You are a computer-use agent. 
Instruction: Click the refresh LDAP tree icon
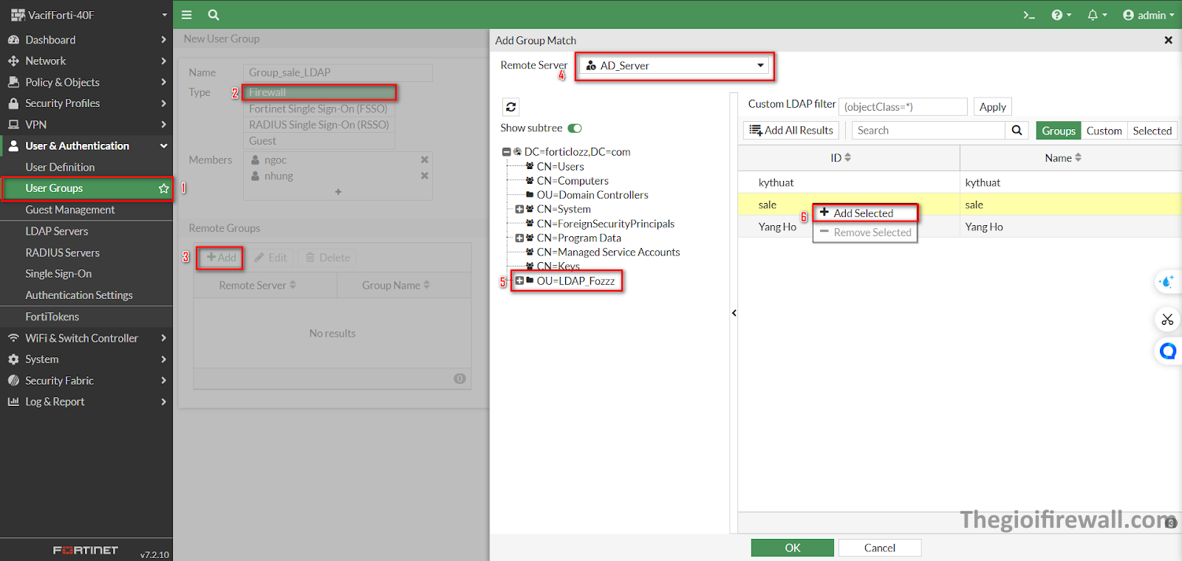point(510,107)
